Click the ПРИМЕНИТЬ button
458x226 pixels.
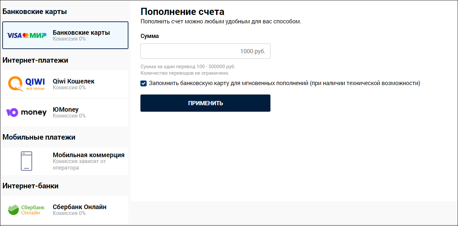tap(205, 103)
